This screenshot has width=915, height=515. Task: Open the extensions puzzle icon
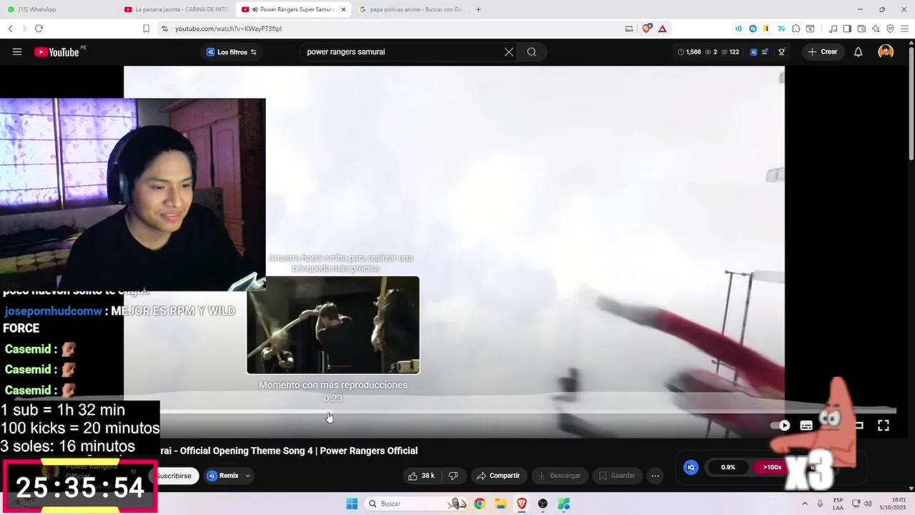pos(795,29)
